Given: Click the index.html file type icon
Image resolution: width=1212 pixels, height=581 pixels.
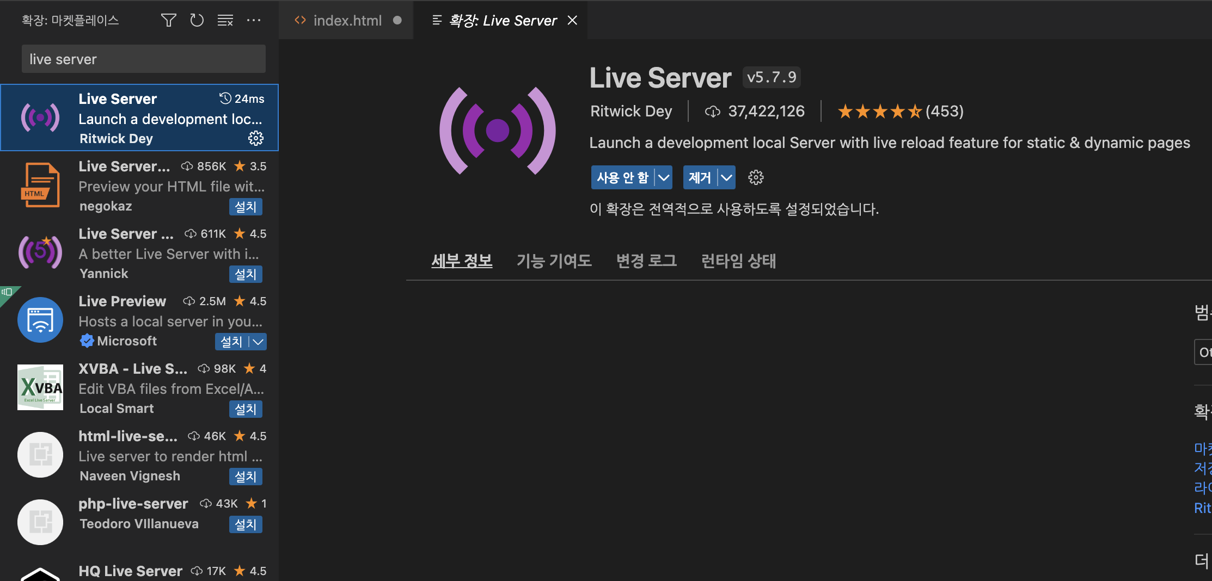Looking at the screenshot, I should pyautogui.click(x=300, y=20).
